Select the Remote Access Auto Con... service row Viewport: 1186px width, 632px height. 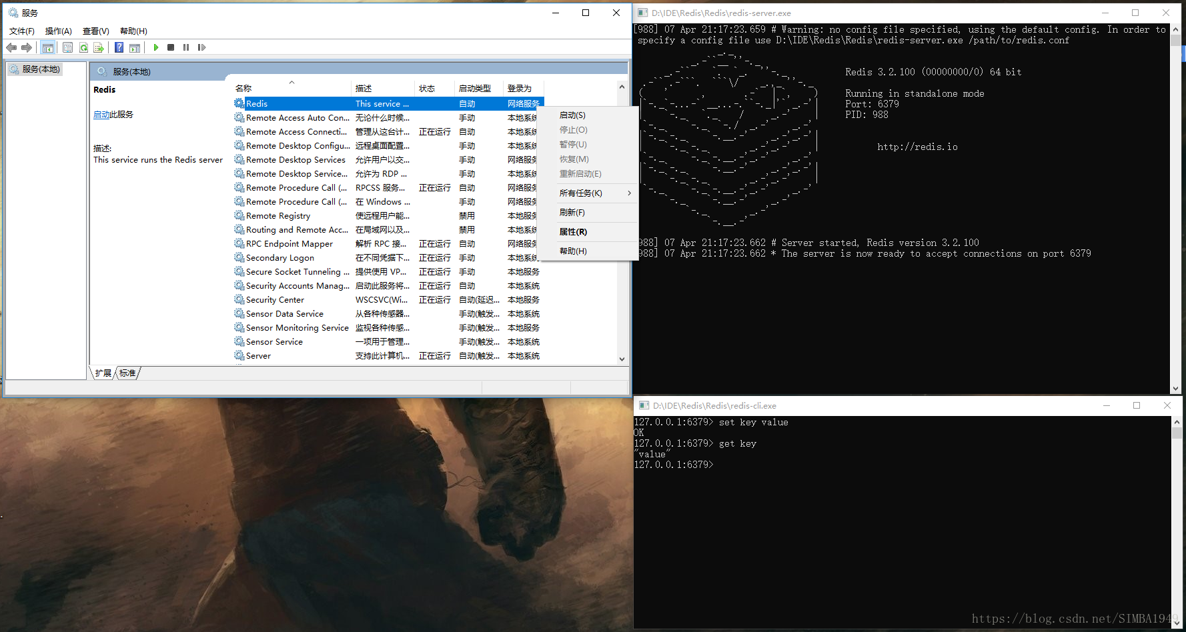(388, 118)
